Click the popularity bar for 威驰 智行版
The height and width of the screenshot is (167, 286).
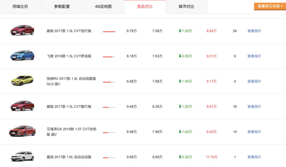[109, 107]
